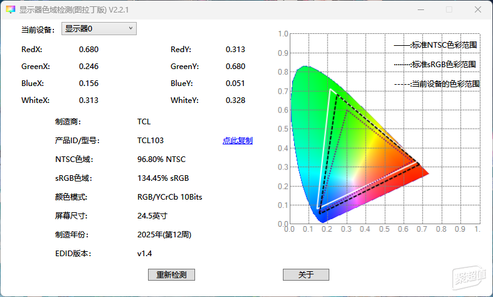Select the GreenY value 0.680

click(x=235, y=67)
